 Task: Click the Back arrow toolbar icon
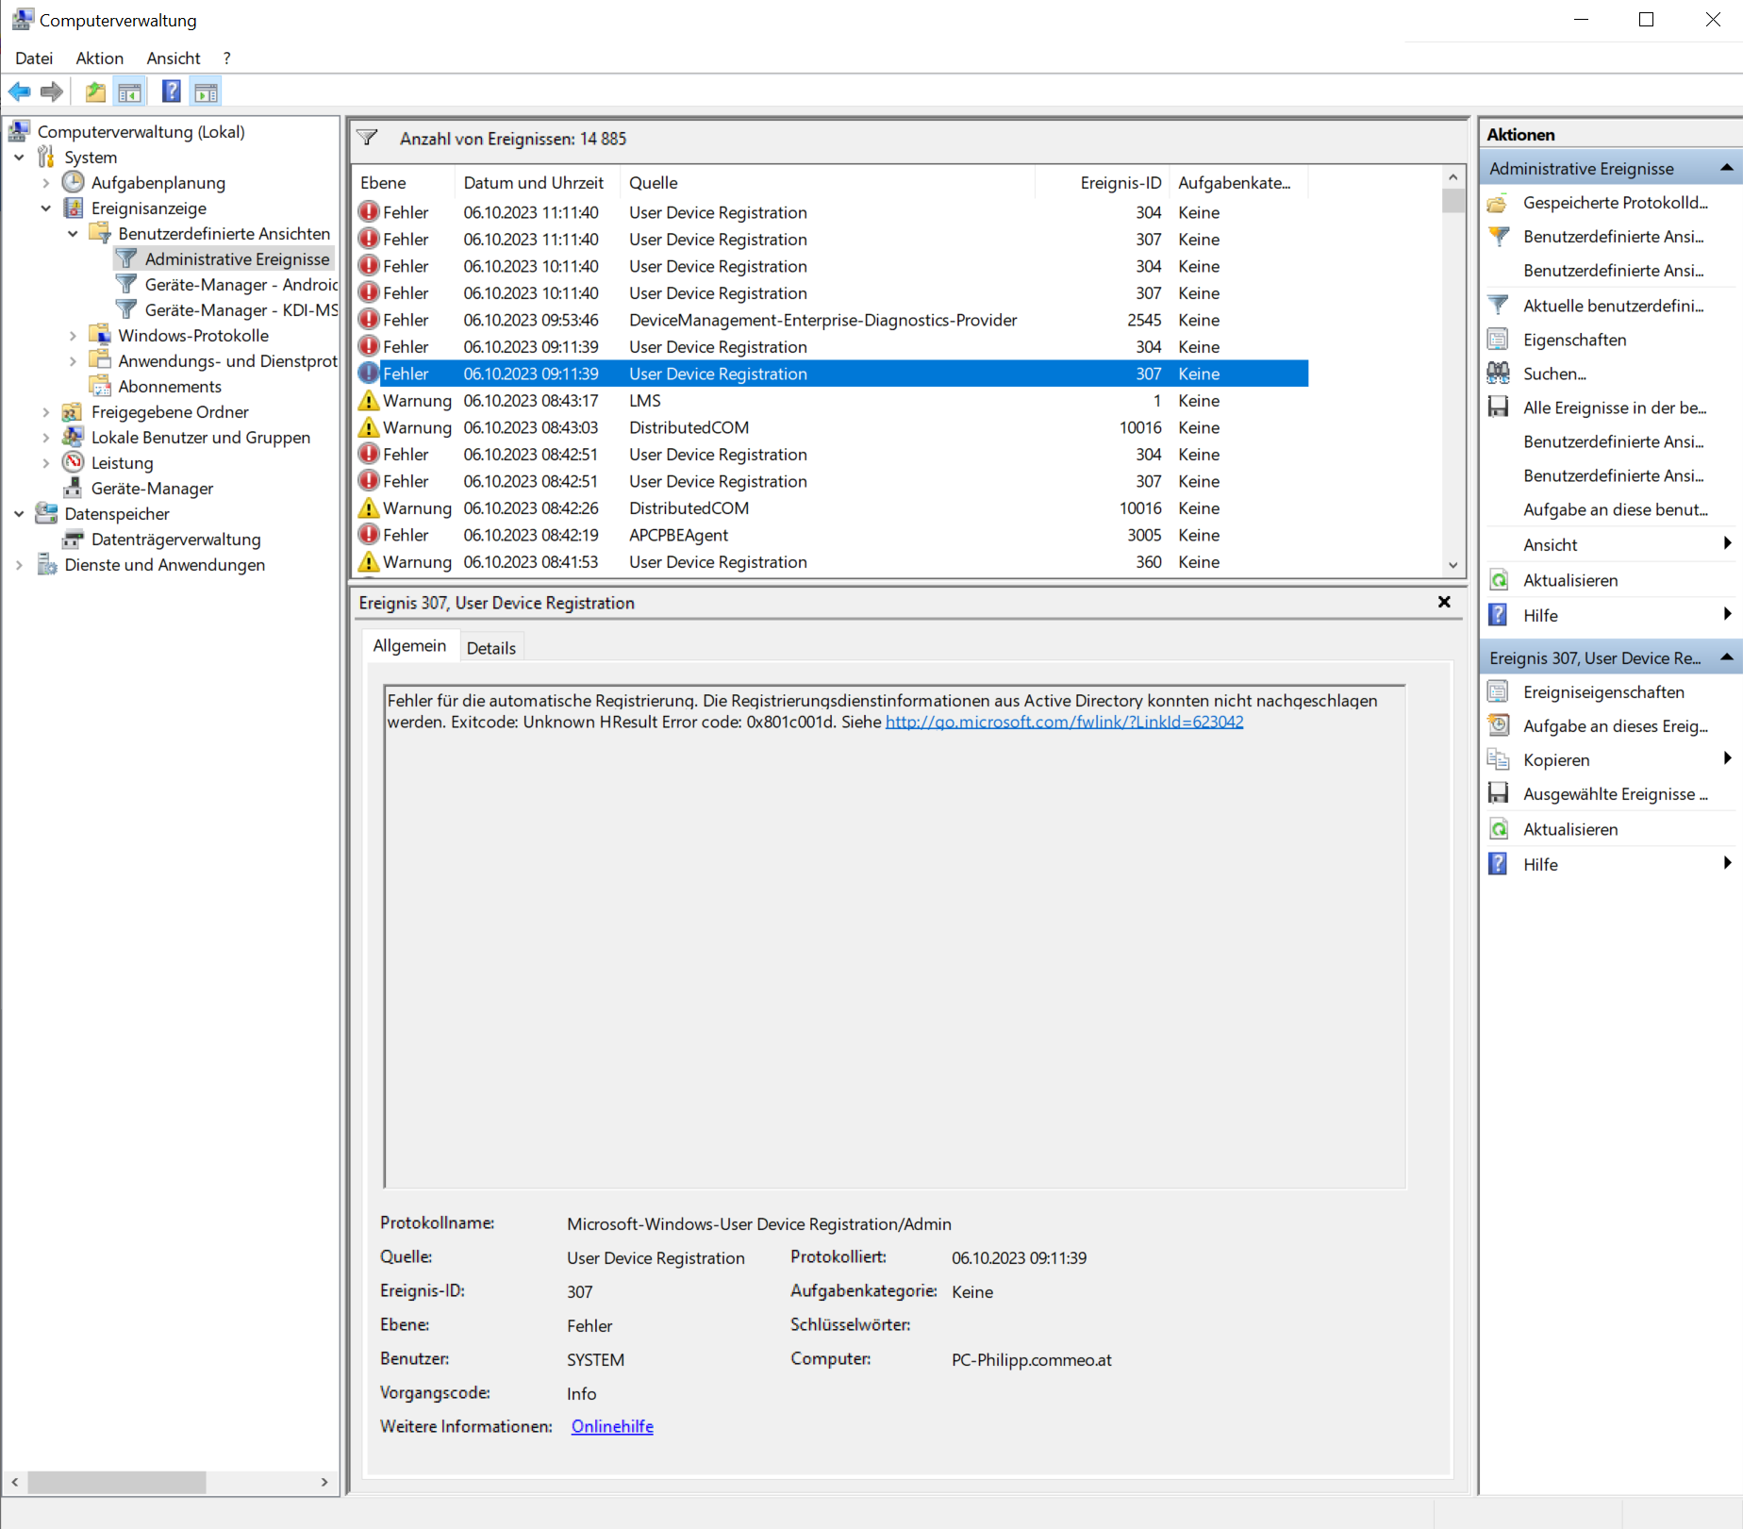(20, 91)
